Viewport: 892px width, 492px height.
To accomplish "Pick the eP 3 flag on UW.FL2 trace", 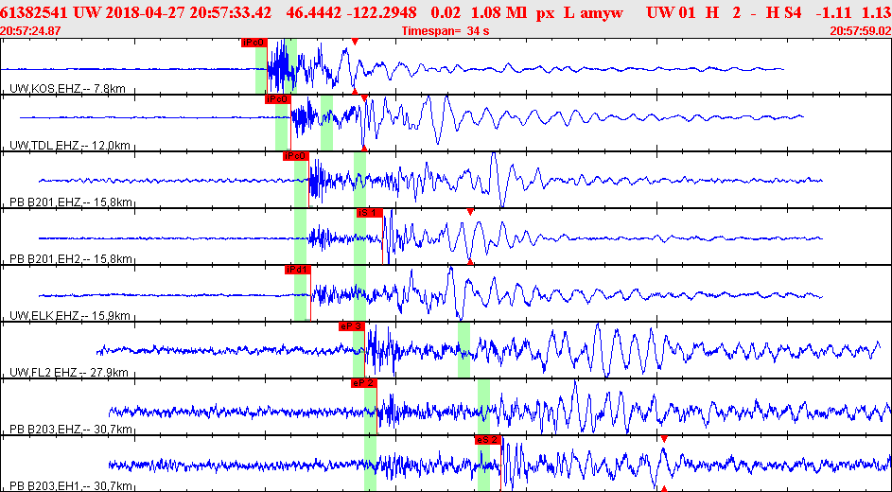I will (x=352, y=326).
